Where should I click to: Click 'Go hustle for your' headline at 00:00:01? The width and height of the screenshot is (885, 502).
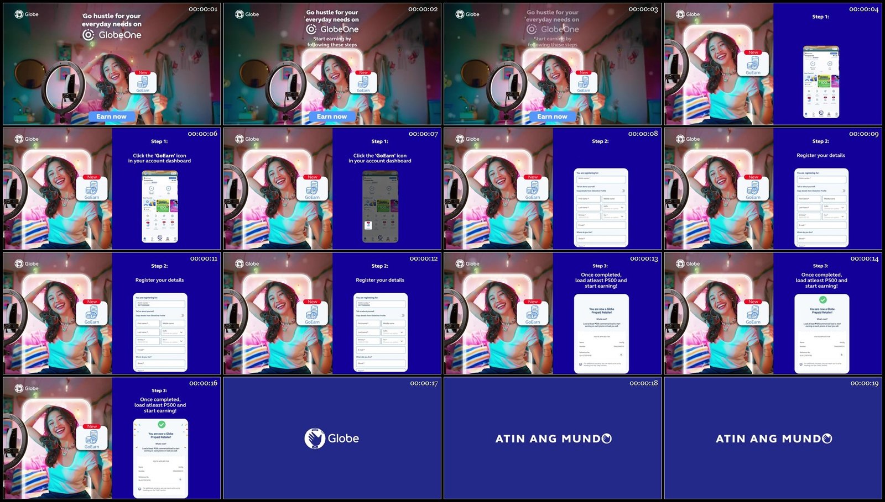point(112,16)
